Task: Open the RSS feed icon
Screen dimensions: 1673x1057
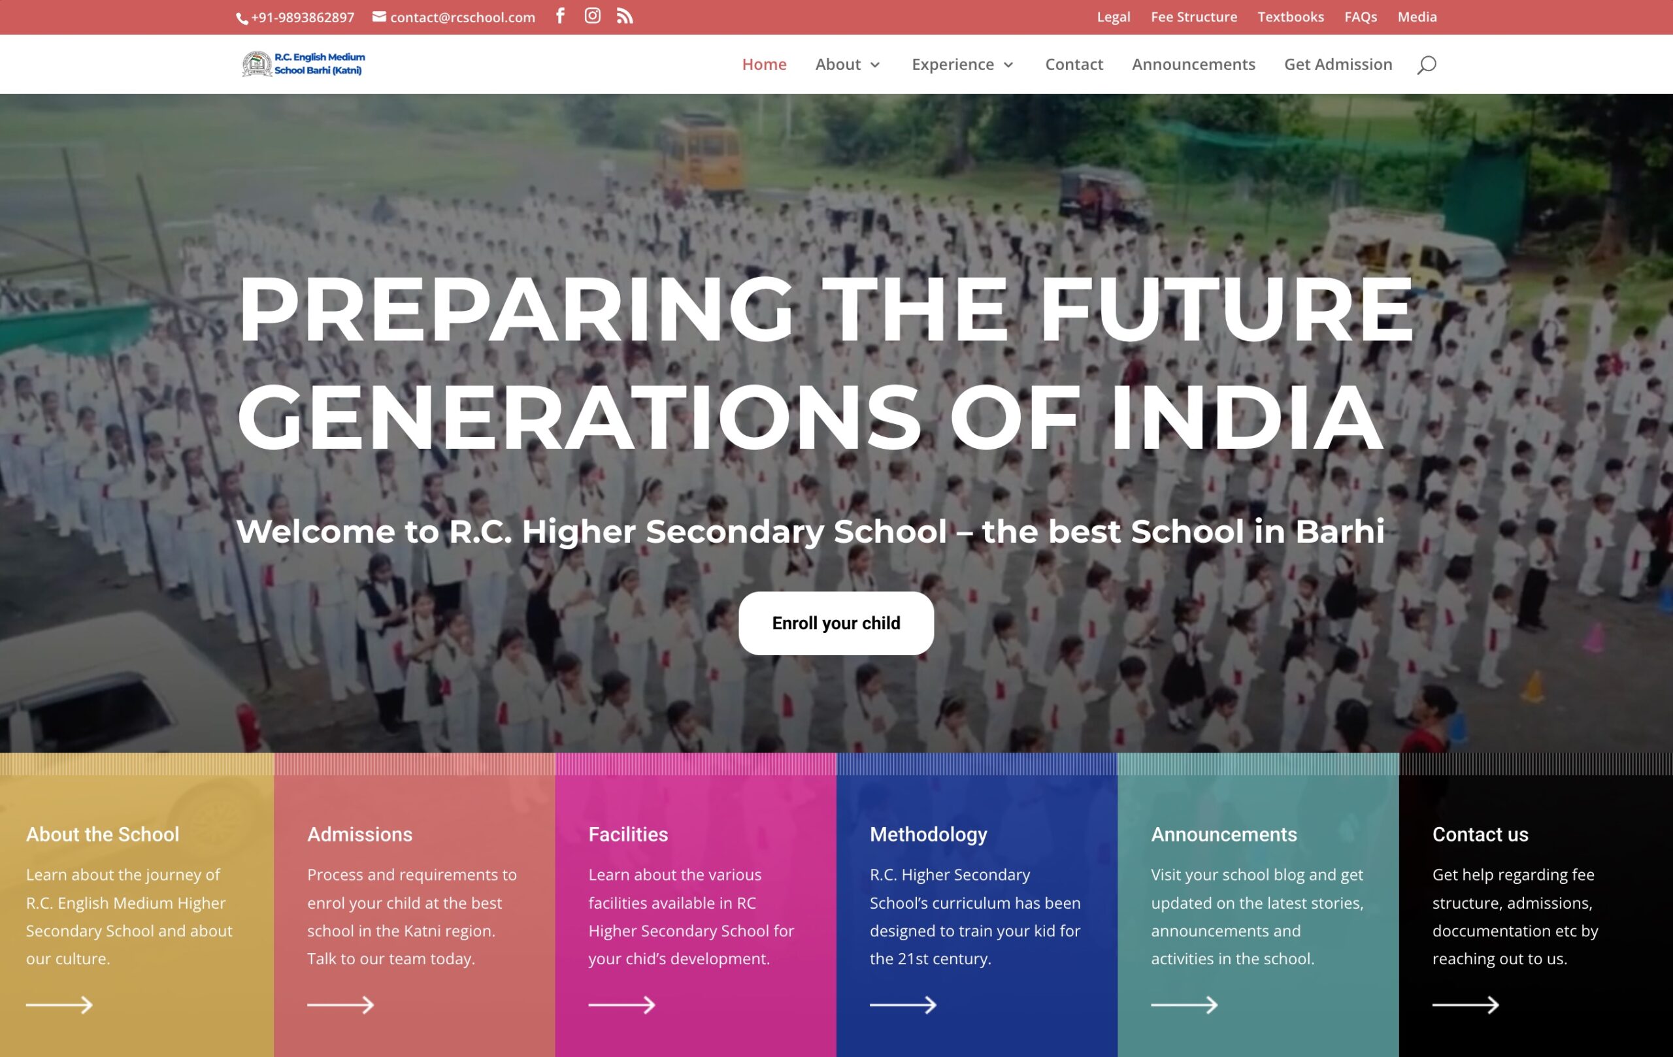Action: tap(625, 16)
